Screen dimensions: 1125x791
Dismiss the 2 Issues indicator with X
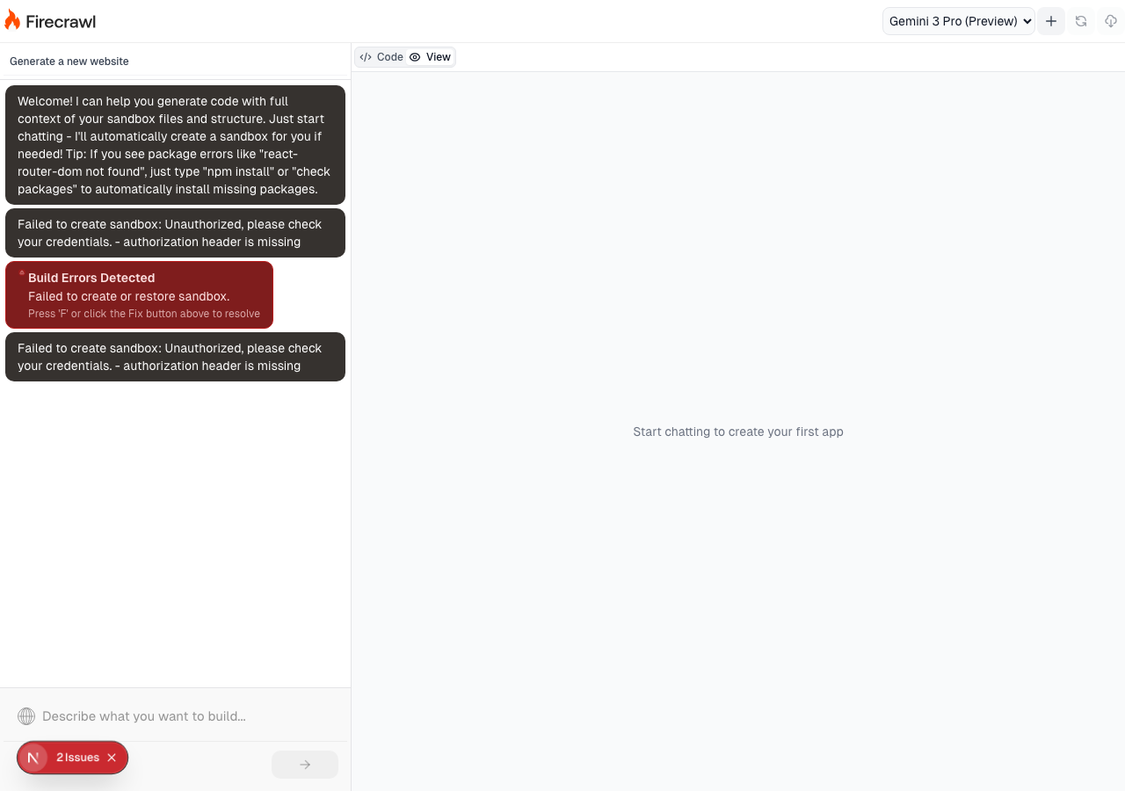tap(112, 758)
